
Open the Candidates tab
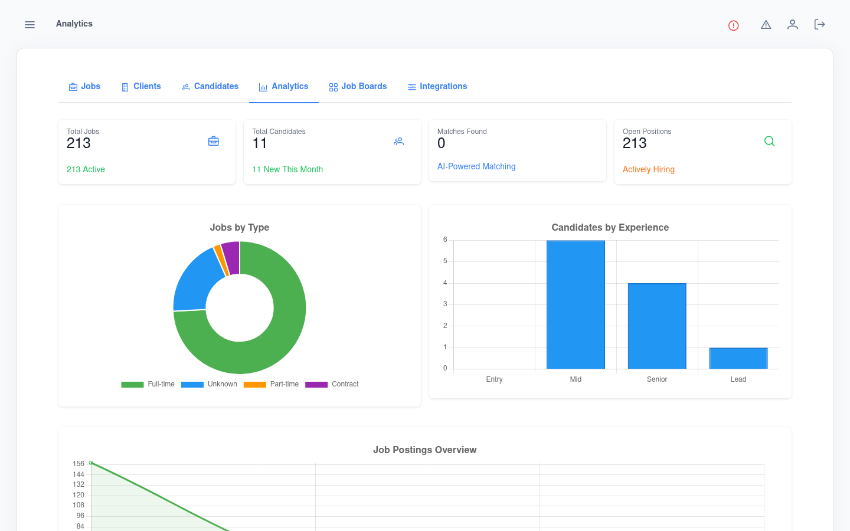click(x=210, y=86)
